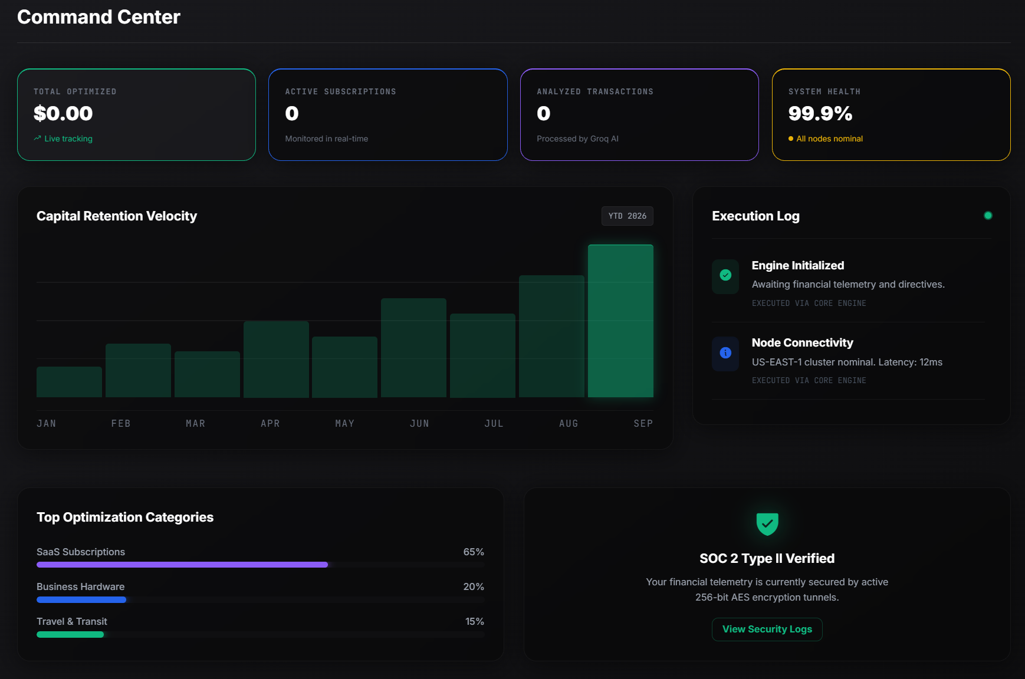Click the Travel & Transit green progress bar

pos(70,634)
